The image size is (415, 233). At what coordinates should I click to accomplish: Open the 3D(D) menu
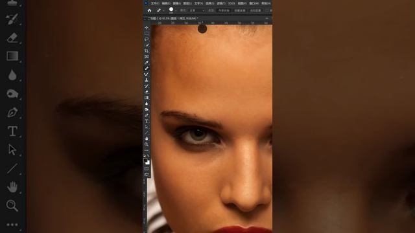coord(231,3)
